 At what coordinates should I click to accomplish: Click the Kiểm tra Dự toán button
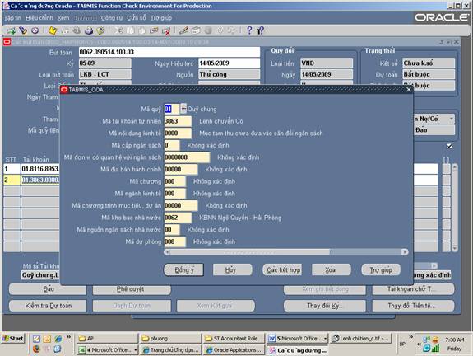coord(48,306)
